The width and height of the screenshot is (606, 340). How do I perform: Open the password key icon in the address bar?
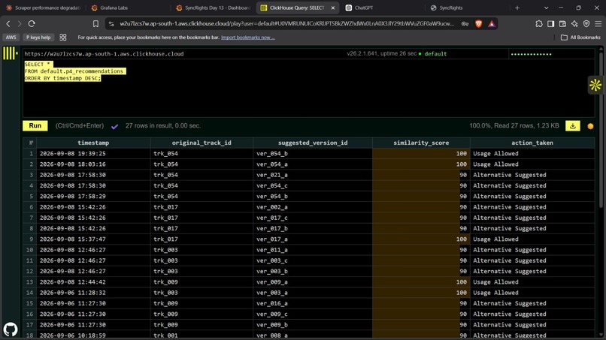tap(465, 23)
